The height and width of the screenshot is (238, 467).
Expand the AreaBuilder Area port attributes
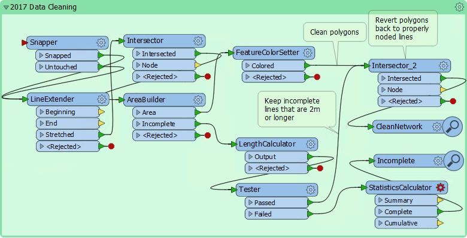tap(138, 112)
